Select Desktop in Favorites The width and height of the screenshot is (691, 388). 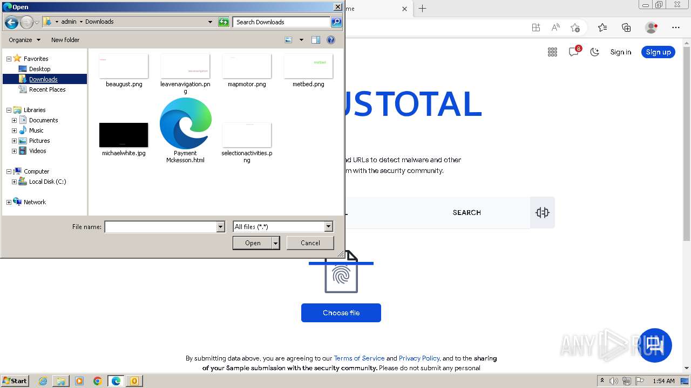coord(39,69)
